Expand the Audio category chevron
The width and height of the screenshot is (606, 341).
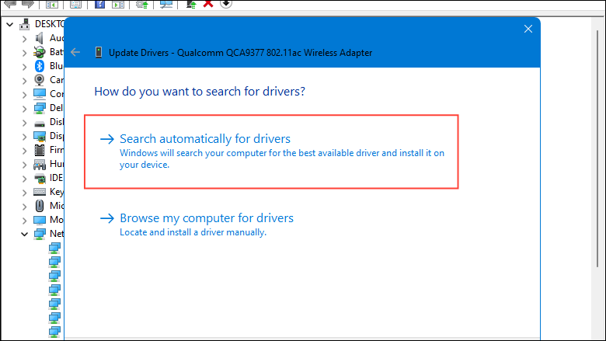[24, 39]
